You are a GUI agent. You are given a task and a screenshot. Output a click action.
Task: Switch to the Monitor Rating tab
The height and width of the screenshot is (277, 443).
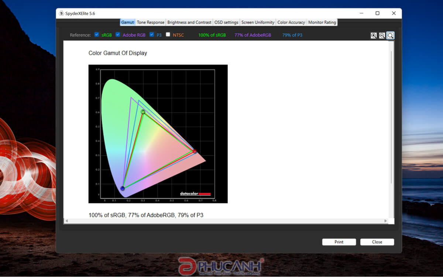pos(322,22)
